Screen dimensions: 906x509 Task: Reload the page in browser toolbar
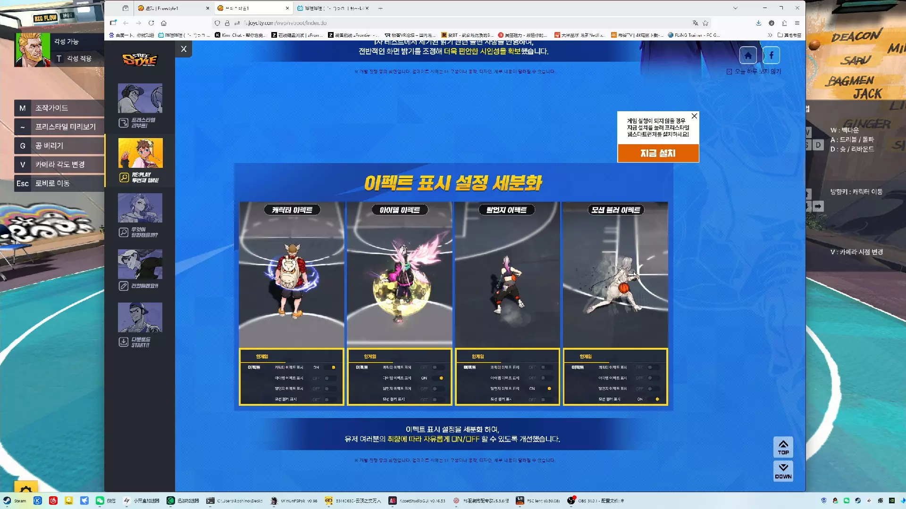pos(151,23)
